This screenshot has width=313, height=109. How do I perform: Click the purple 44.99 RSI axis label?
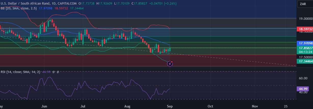coord(303,89)
